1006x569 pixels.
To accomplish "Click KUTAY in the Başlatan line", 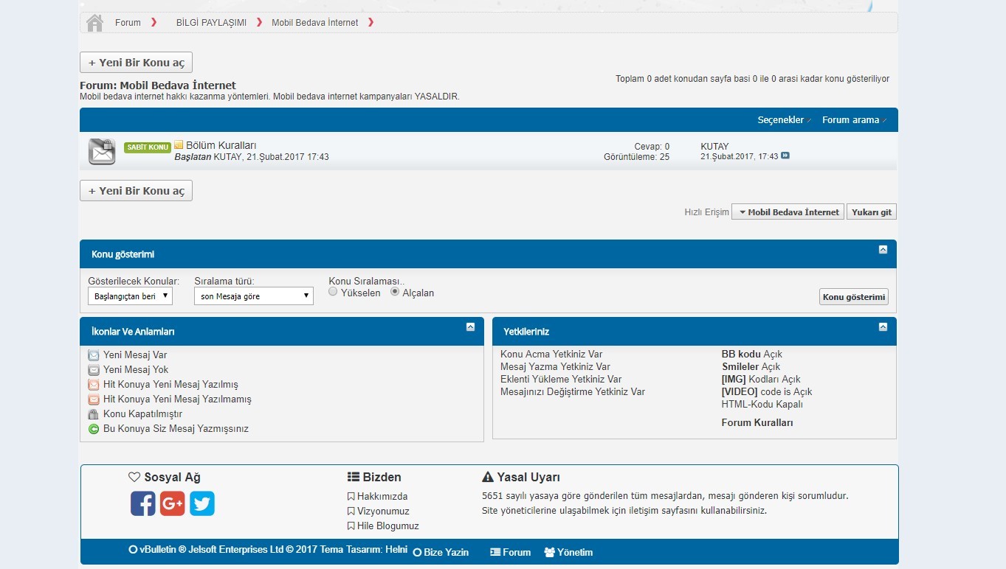I will click(x=227, y=157).
